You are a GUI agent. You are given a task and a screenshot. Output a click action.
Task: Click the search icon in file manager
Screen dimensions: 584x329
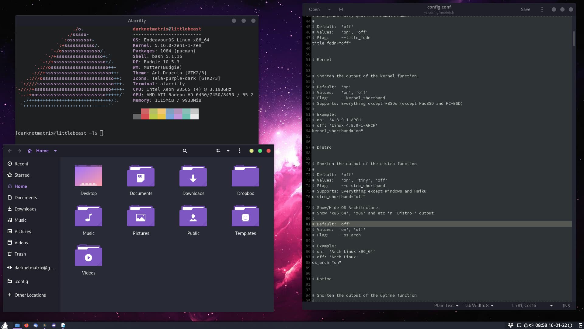[185, 151]
